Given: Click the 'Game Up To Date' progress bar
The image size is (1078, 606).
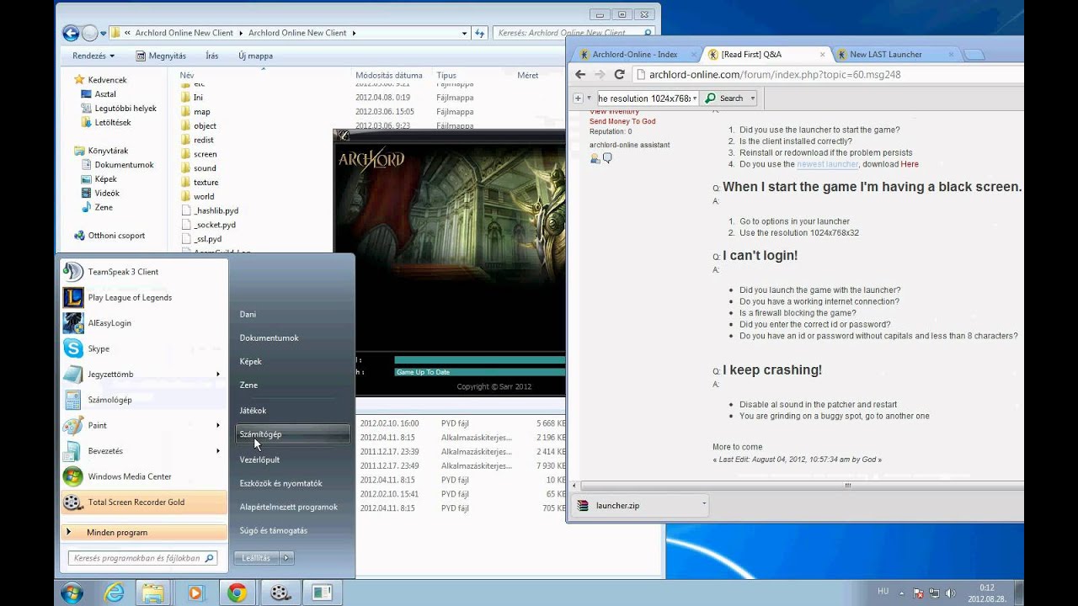Looking at the screenshot, I should click(x=479, y=372).
